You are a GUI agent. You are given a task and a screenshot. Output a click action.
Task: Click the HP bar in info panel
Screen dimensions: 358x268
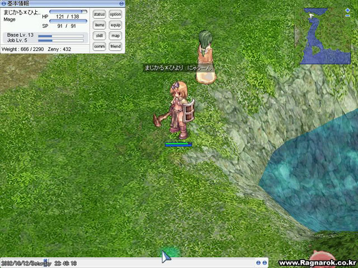[68, 12]
